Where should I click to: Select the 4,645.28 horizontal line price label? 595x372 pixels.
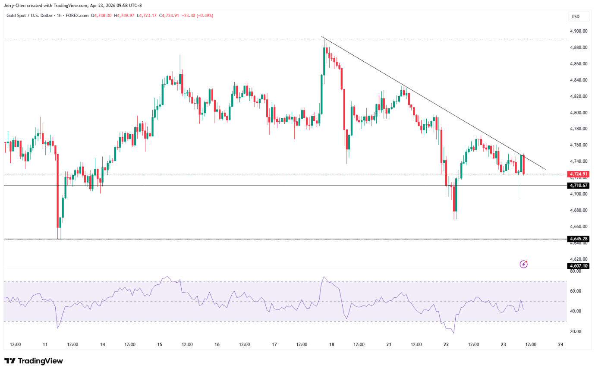tap(579, 239)
